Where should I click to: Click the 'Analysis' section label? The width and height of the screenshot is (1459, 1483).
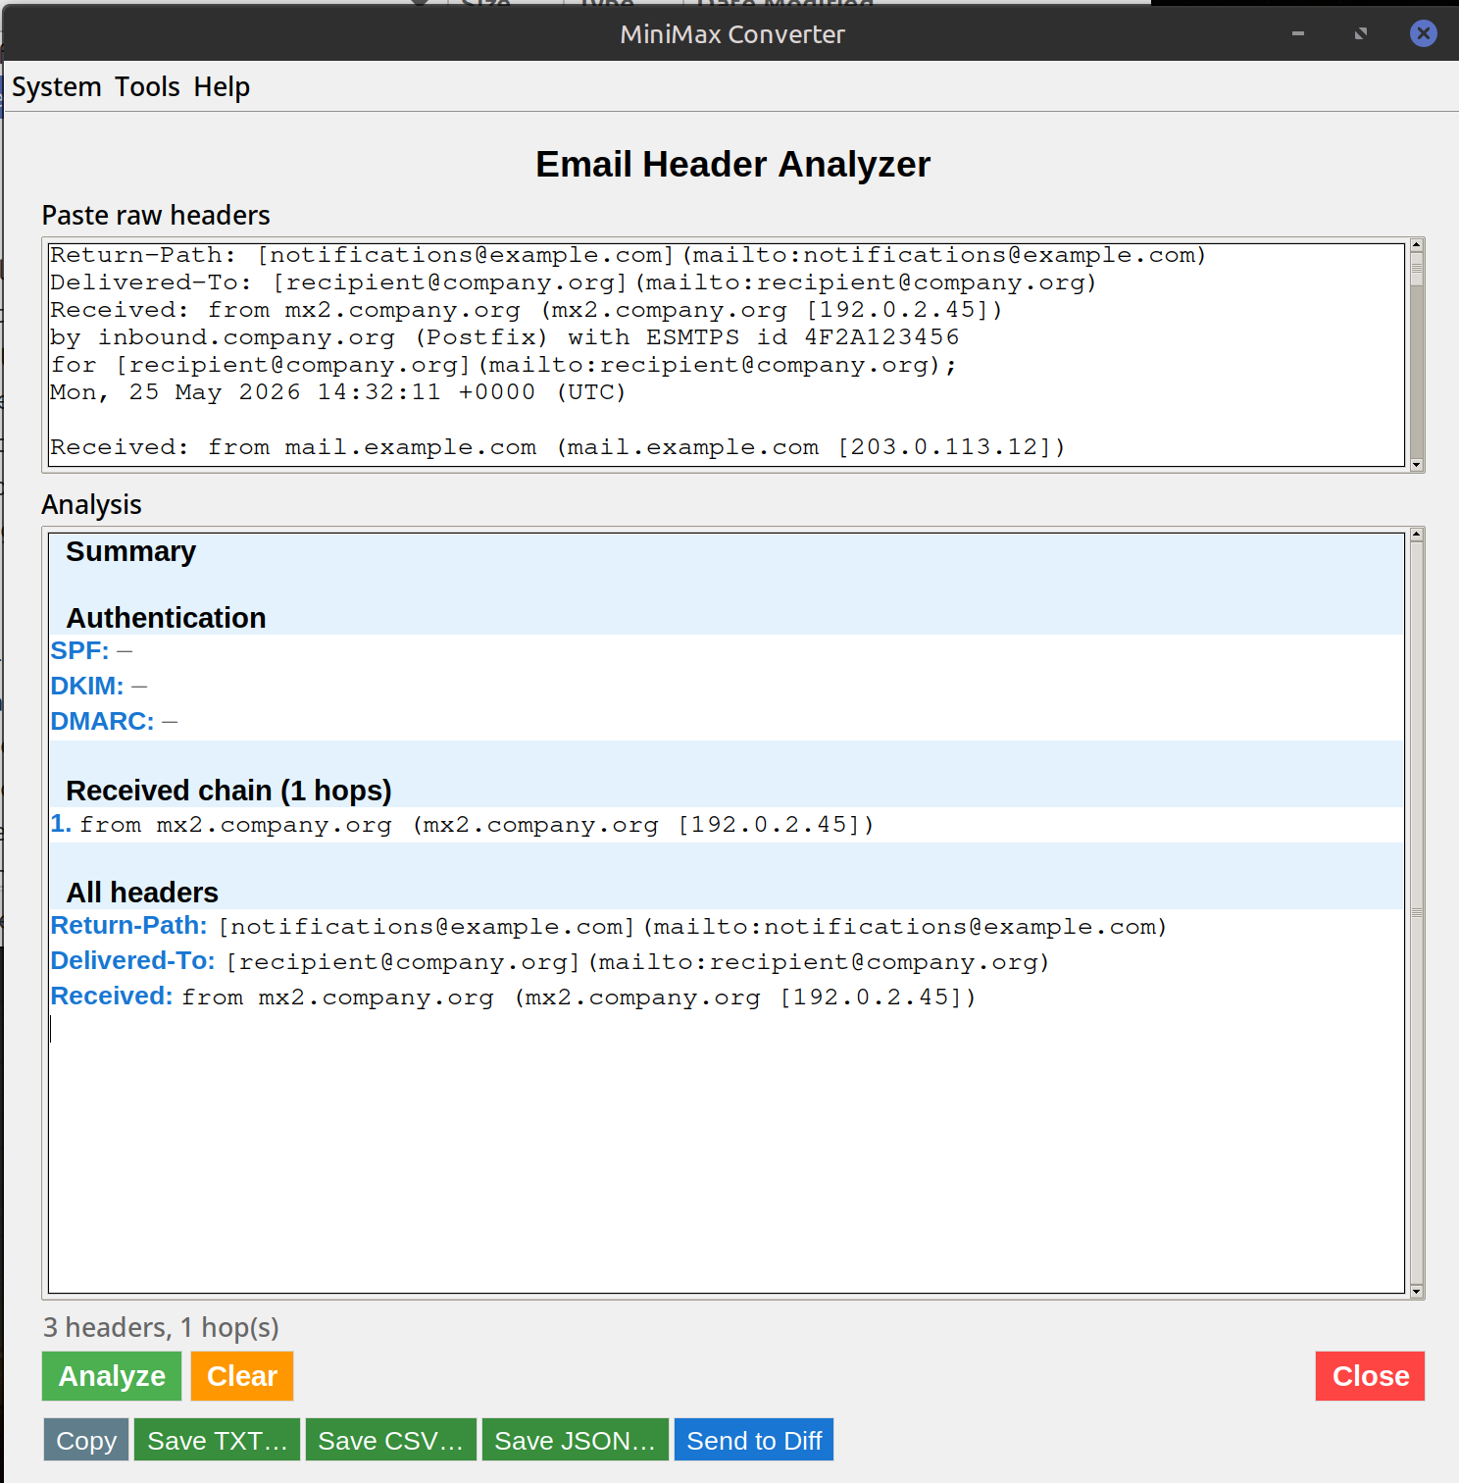pyautogui.click(x=91, y=505)
